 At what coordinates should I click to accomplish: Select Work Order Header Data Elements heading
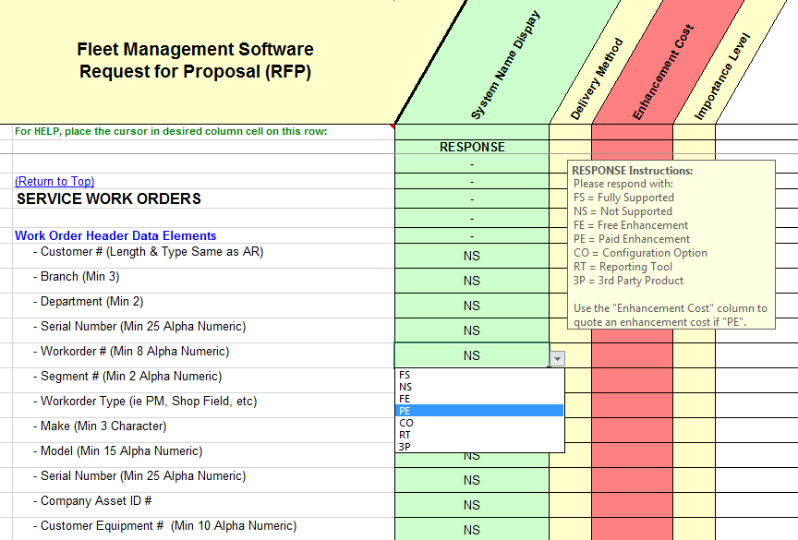point(115,235)
